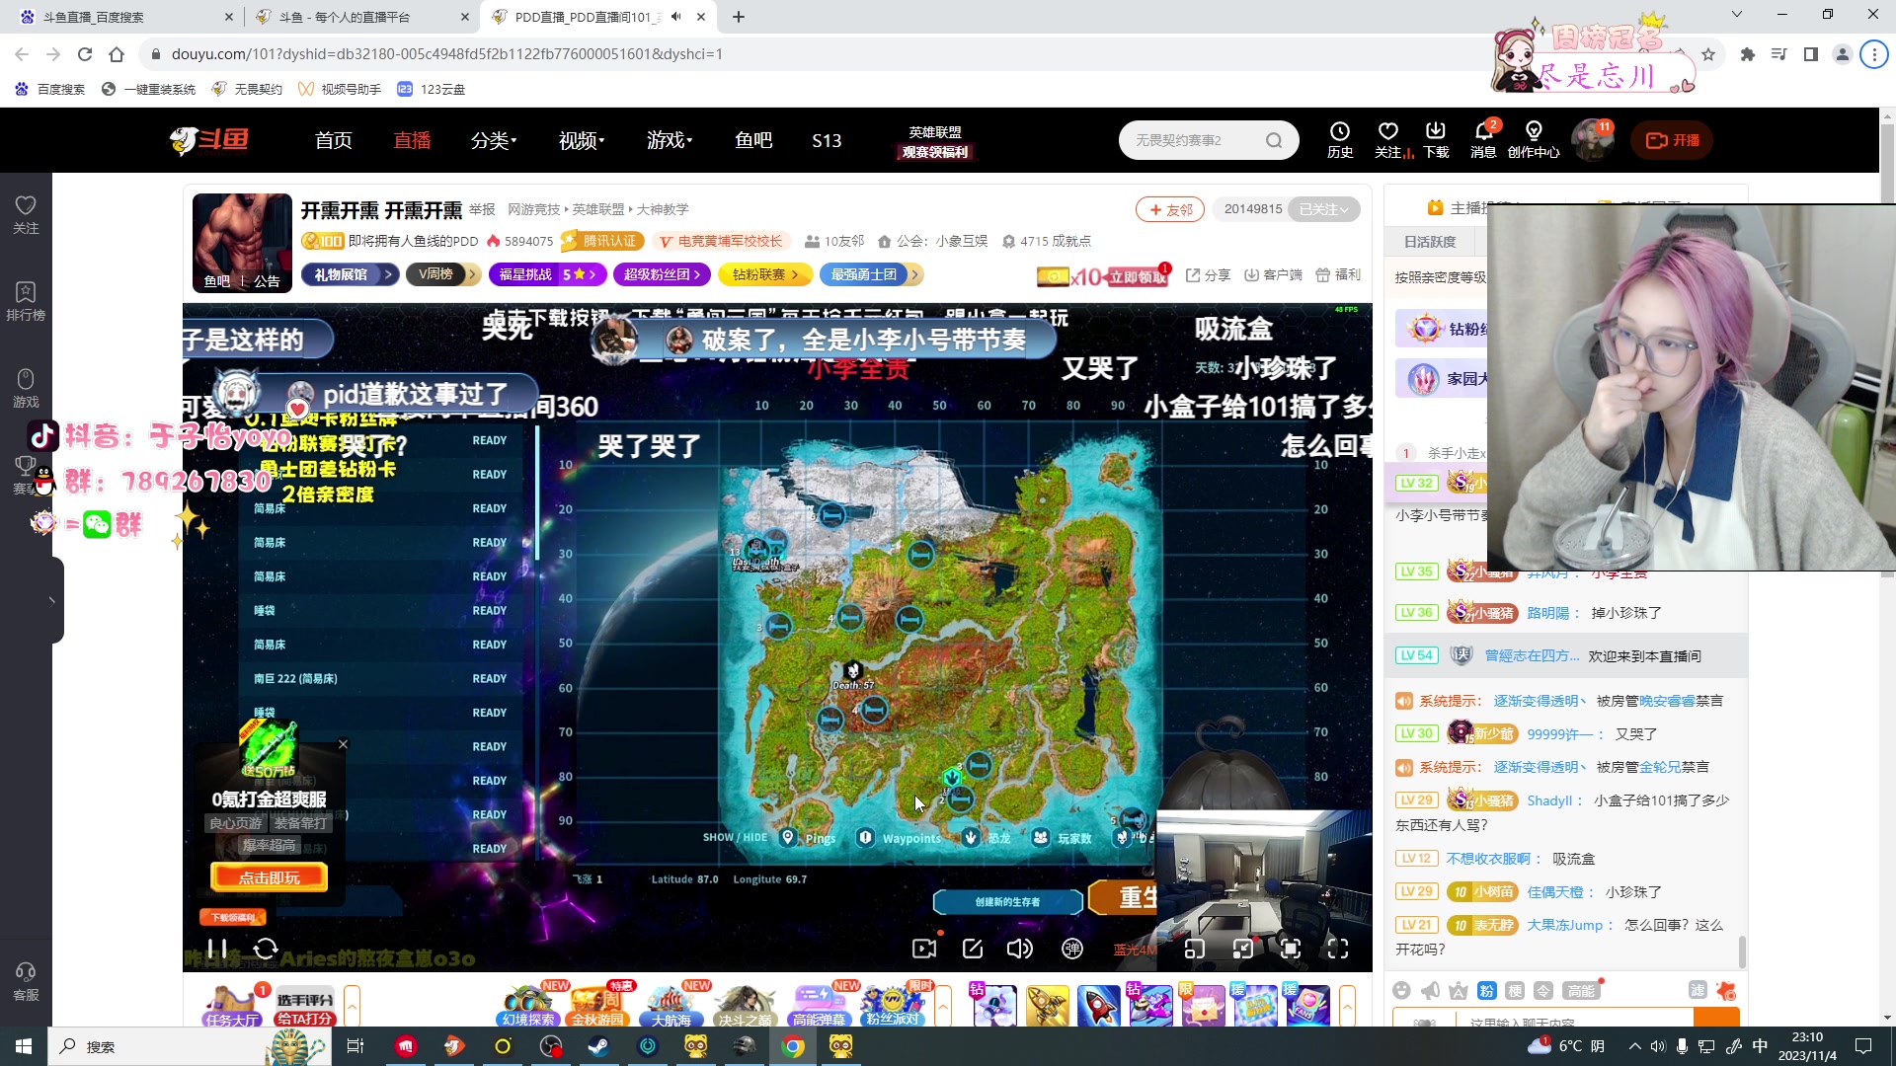Open 关注 heart in left sidebar
The width and height of the screenshot is (1896, 1066).
click(26, 214)
